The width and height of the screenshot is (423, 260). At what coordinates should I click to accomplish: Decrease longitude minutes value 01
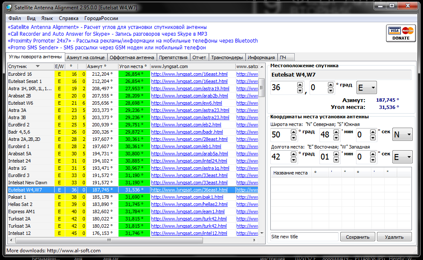point(336,160)
